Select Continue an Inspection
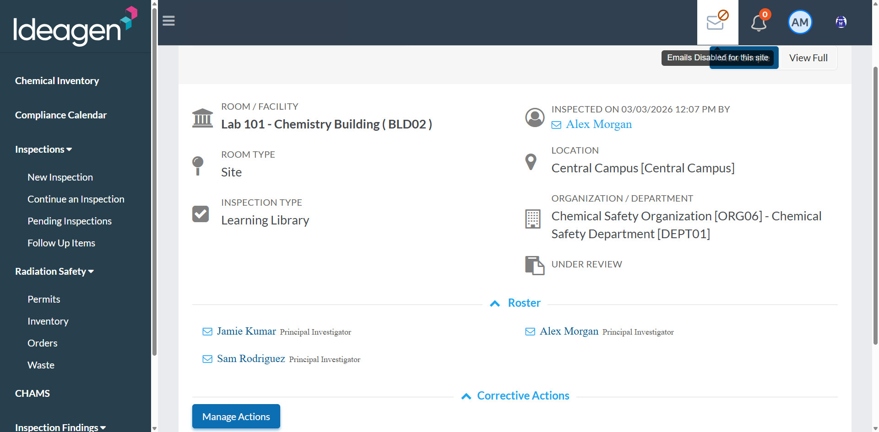 (76, 199)
